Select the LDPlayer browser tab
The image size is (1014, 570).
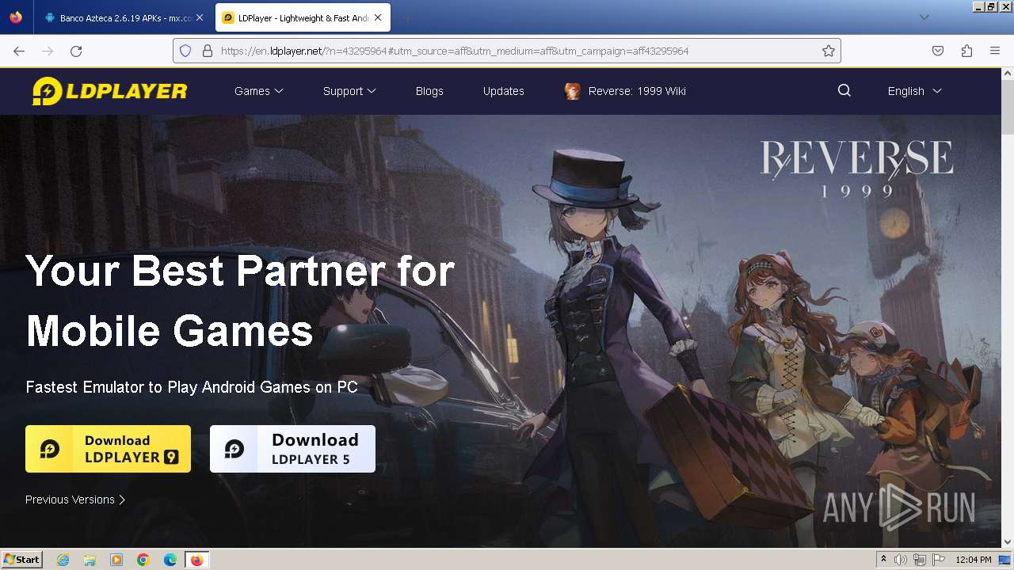[x=303, y=17]
